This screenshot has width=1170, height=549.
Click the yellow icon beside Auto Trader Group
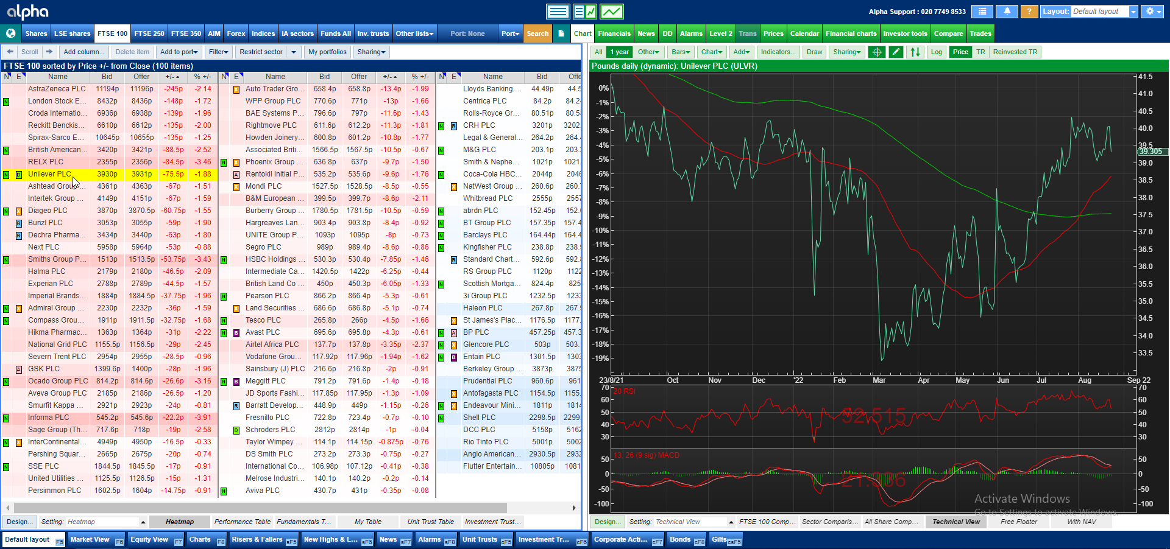(236, 89)
